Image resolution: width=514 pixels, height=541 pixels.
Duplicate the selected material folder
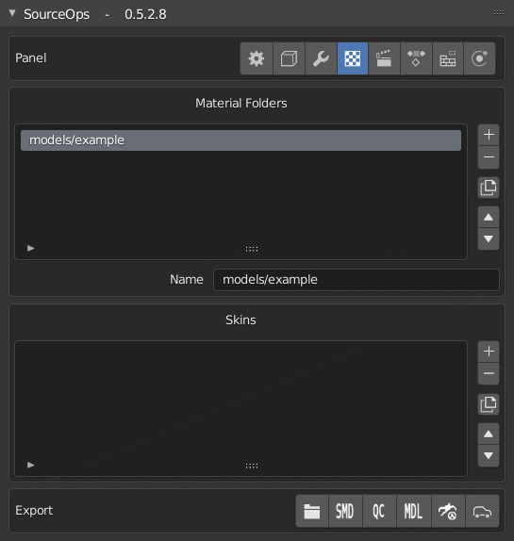489,188
